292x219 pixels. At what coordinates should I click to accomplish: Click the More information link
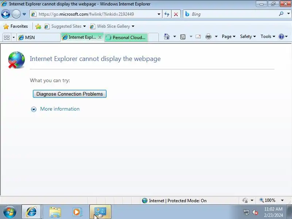(x=60, y=109)
